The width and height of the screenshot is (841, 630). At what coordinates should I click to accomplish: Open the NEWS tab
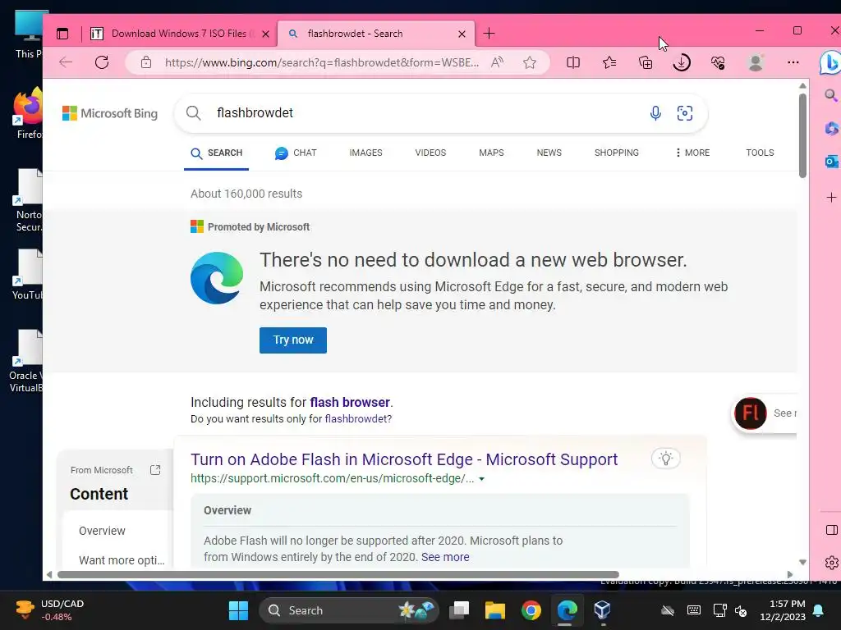[x=549, y=153]
